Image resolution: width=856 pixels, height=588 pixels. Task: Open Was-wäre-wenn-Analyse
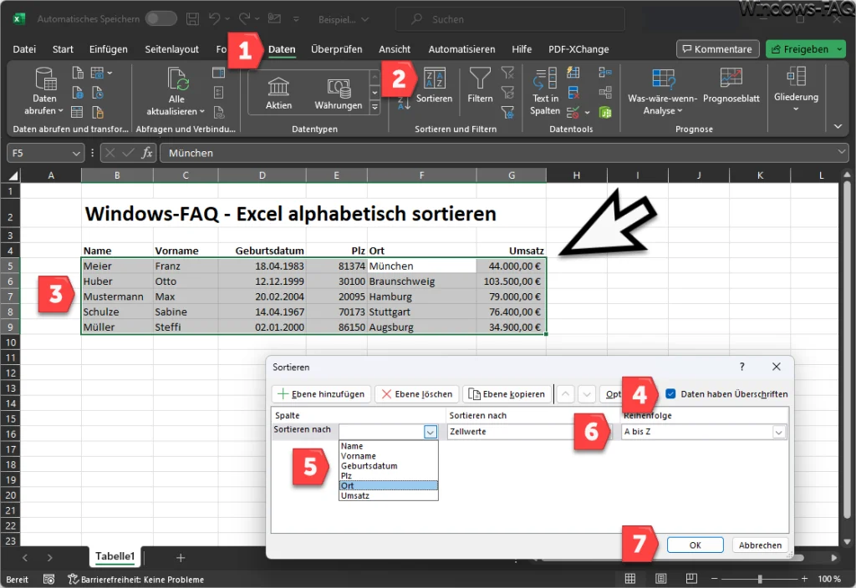(x=663, y=92)
